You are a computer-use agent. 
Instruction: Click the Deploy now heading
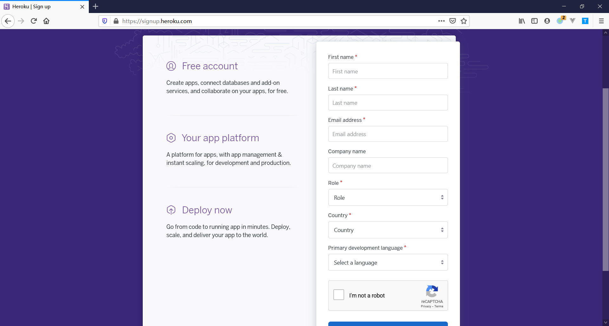(x=207, y=210)
